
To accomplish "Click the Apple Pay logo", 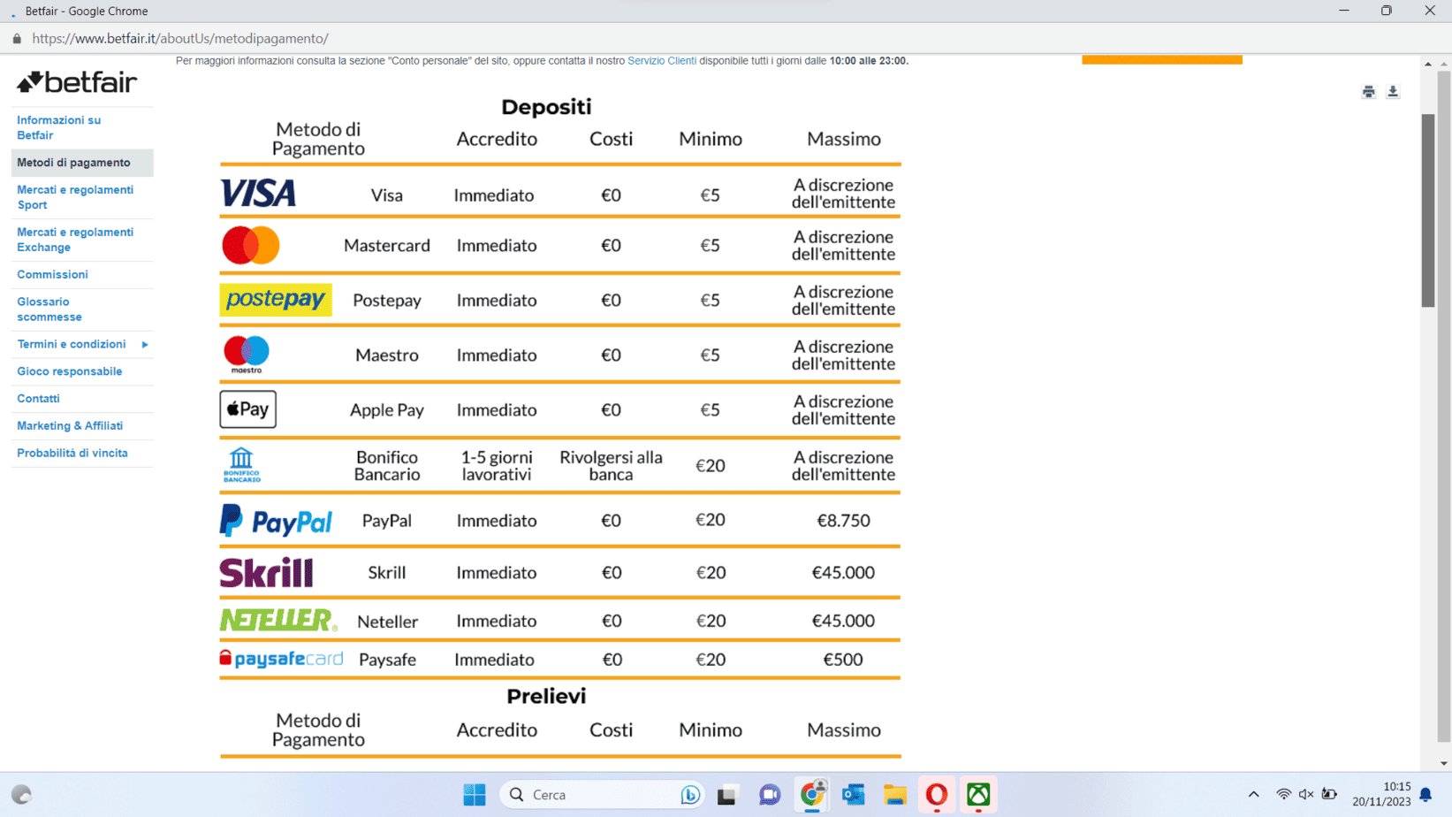I will pyautogui.click(x=248, y=409).
